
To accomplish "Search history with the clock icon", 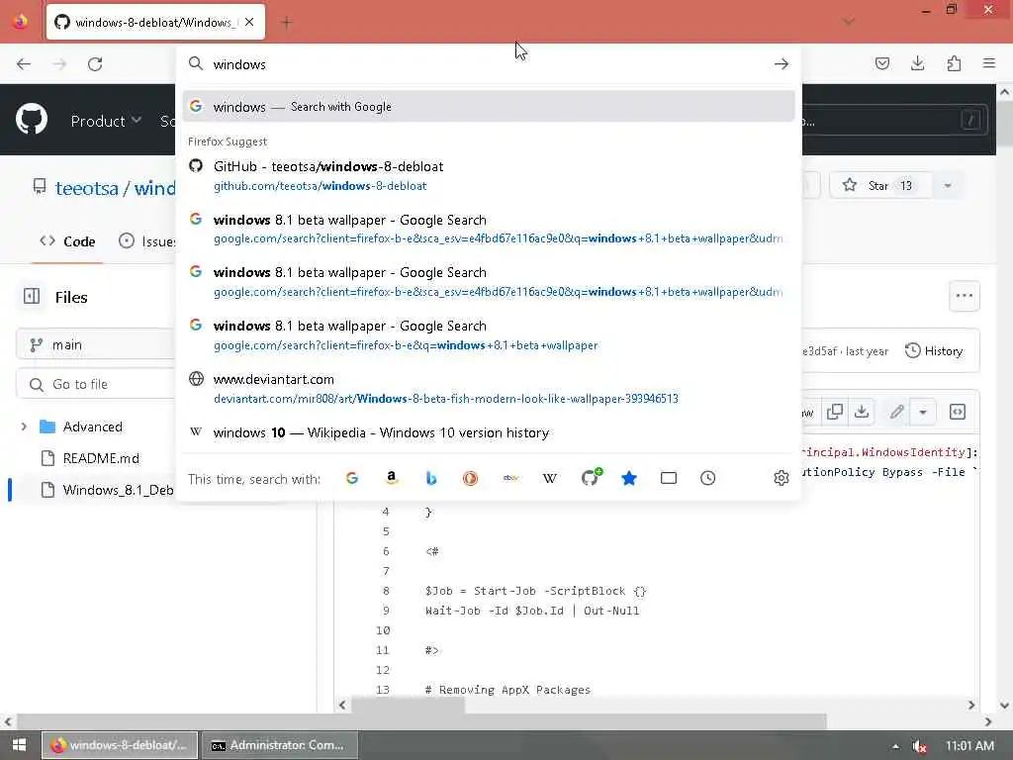I will [708, 478].
